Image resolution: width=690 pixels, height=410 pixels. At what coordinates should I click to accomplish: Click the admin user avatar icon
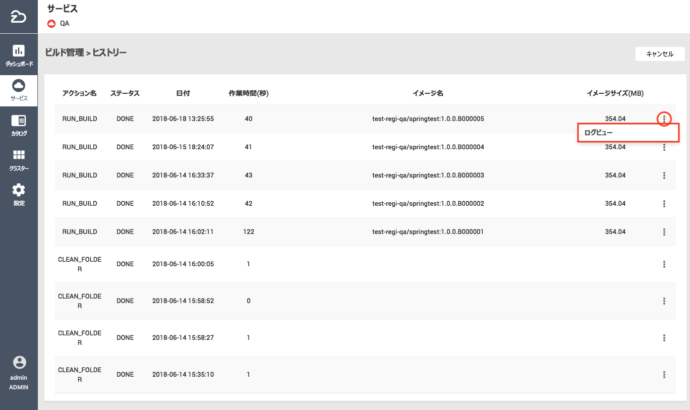[19, 362]
